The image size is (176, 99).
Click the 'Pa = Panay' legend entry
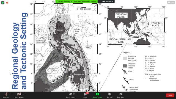(150, 61)
